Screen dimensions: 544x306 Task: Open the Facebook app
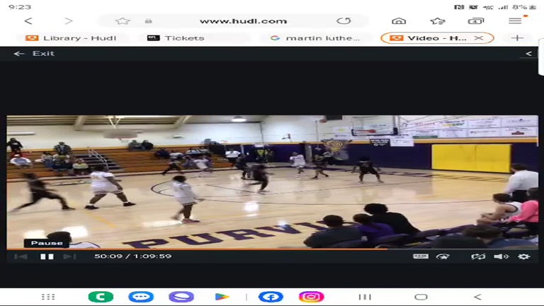coord(271,297)
